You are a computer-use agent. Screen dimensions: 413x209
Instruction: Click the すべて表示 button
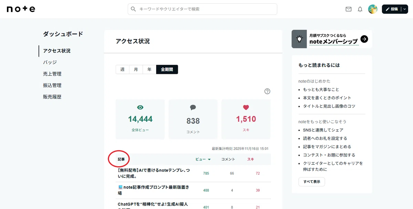click(311, 182)
